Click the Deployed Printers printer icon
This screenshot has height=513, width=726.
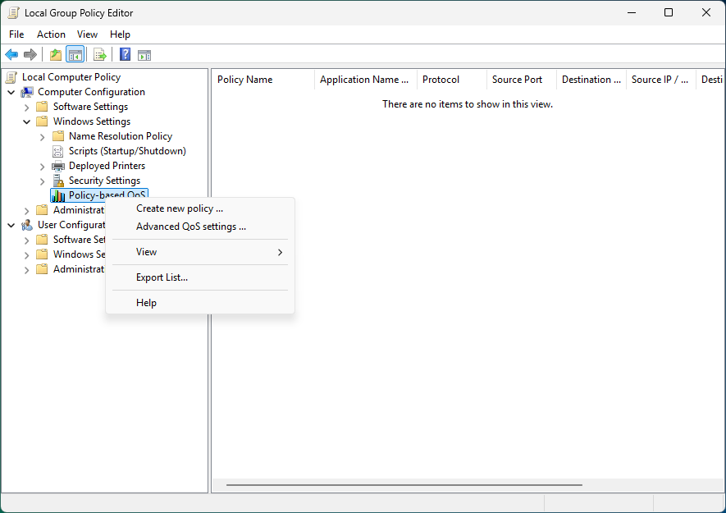[x=58, y=166]
